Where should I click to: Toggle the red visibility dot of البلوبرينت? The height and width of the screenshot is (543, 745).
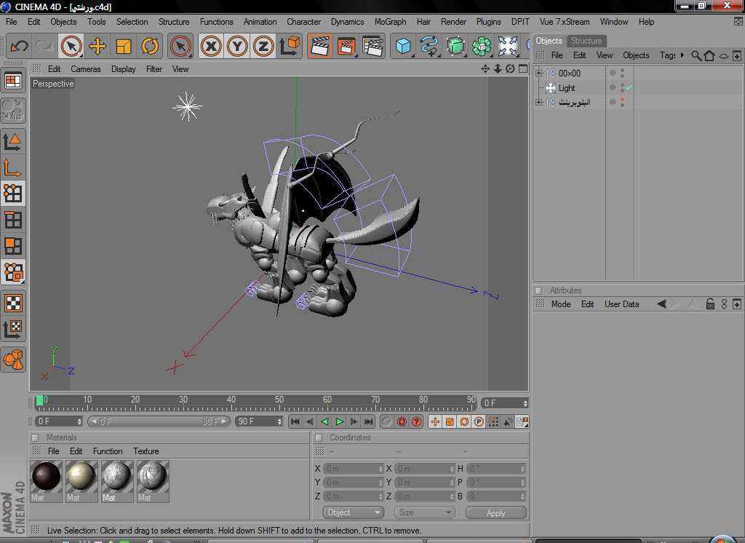(x=622, y=100)
